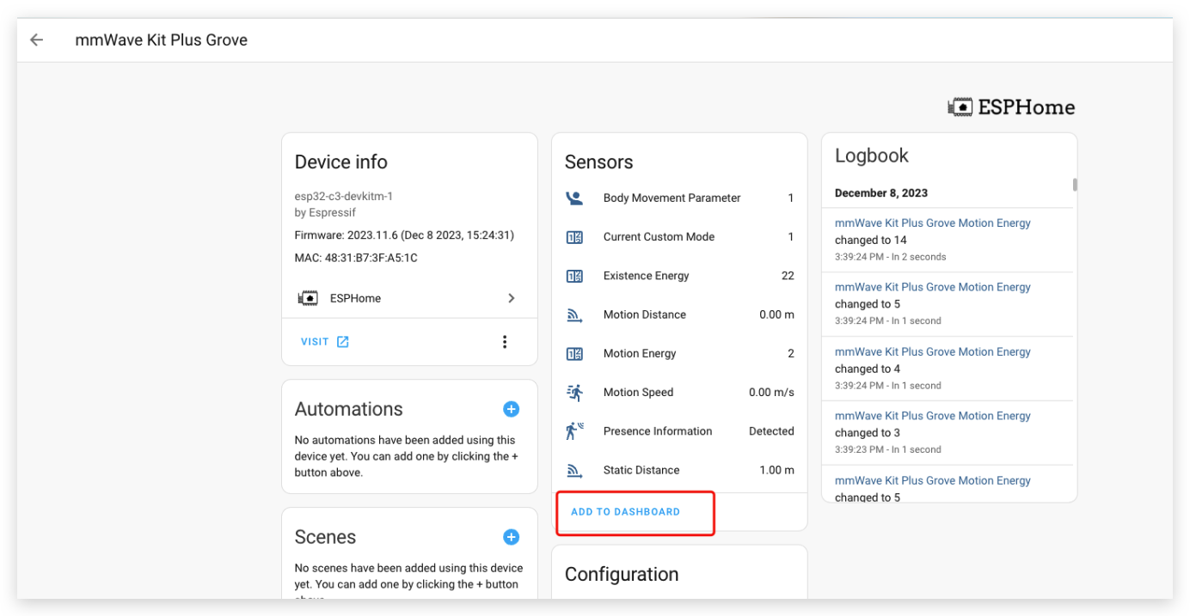Click the running-figure Motion Speed icon

point(574,393)
